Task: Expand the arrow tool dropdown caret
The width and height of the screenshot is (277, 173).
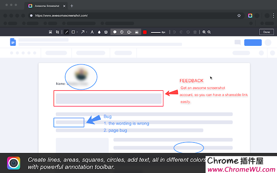Action: click(86, 32)
